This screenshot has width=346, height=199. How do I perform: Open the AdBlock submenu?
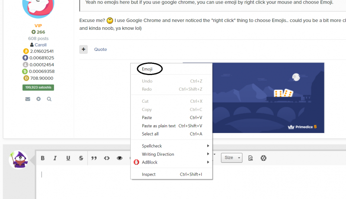click(172, 162)
